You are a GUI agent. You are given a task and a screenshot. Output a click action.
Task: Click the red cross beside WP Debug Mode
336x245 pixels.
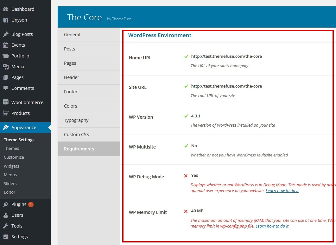(x=186, y=175)
